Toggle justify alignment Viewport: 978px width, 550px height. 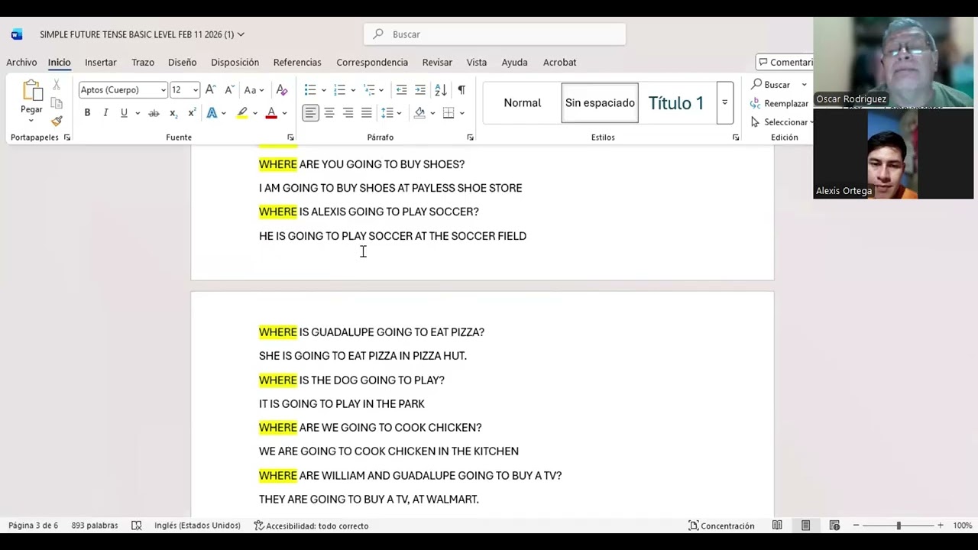(367, 113)
